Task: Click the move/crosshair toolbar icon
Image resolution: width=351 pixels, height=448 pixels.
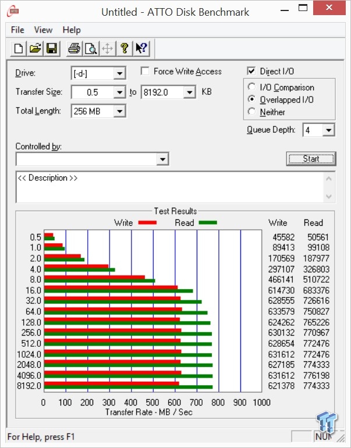Action: coord(108,48)
